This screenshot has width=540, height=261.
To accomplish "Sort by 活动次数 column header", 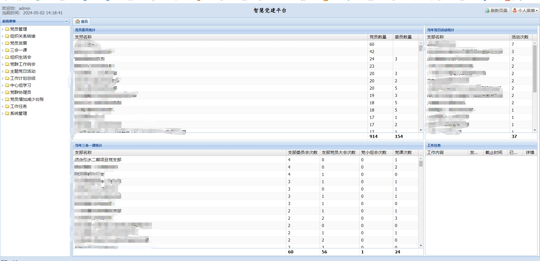I will [521, 37].
